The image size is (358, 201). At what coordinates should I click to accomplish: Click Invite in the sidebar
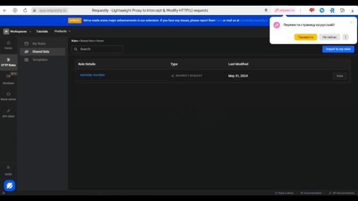tap(8, 171)
